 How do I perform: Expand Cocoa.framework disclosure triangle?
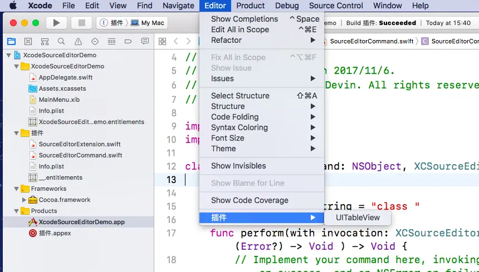point(24,200)
